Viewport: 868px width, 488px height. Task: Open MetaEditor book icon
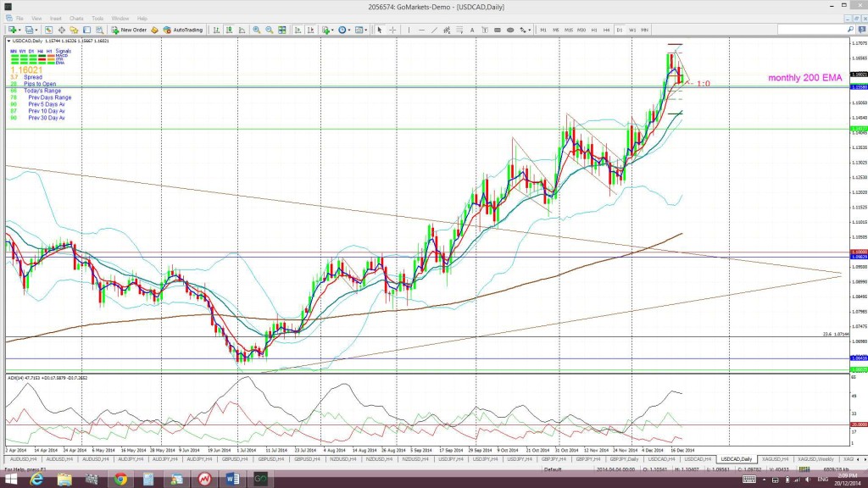tap(154, 30)
